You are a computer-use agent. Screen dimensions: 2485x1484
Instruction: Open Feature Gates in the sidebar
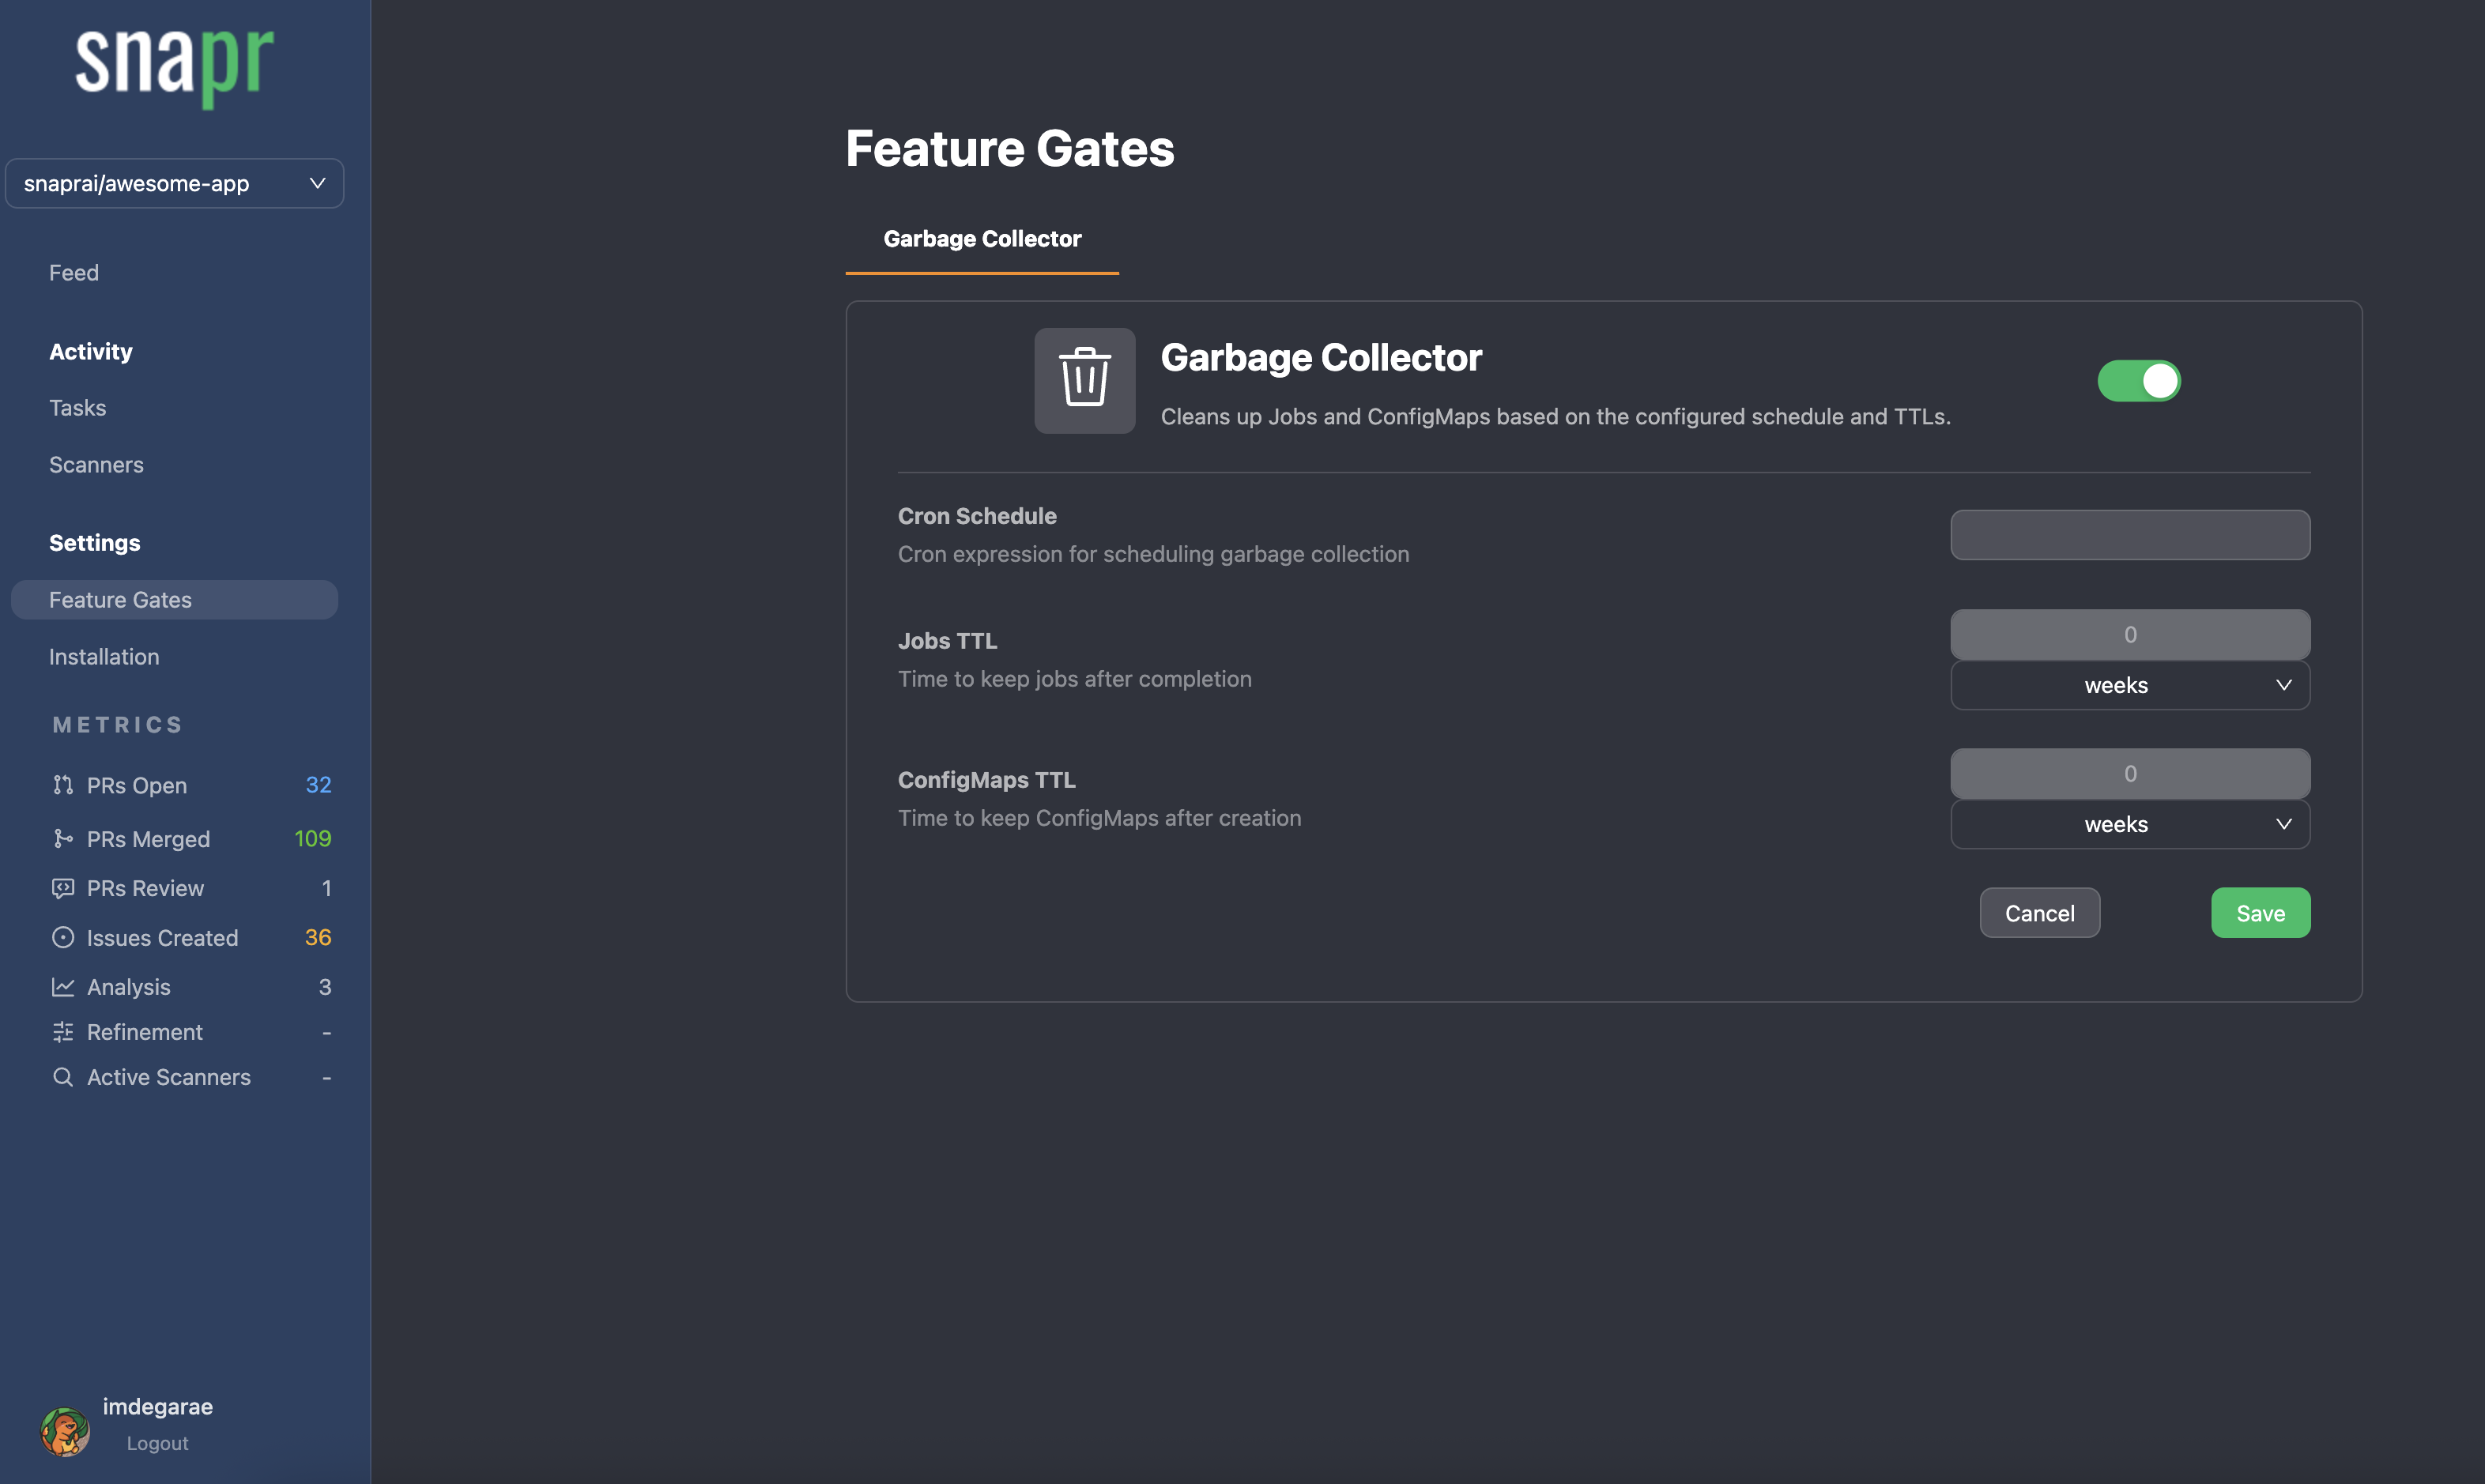click(x=121, y=600)
